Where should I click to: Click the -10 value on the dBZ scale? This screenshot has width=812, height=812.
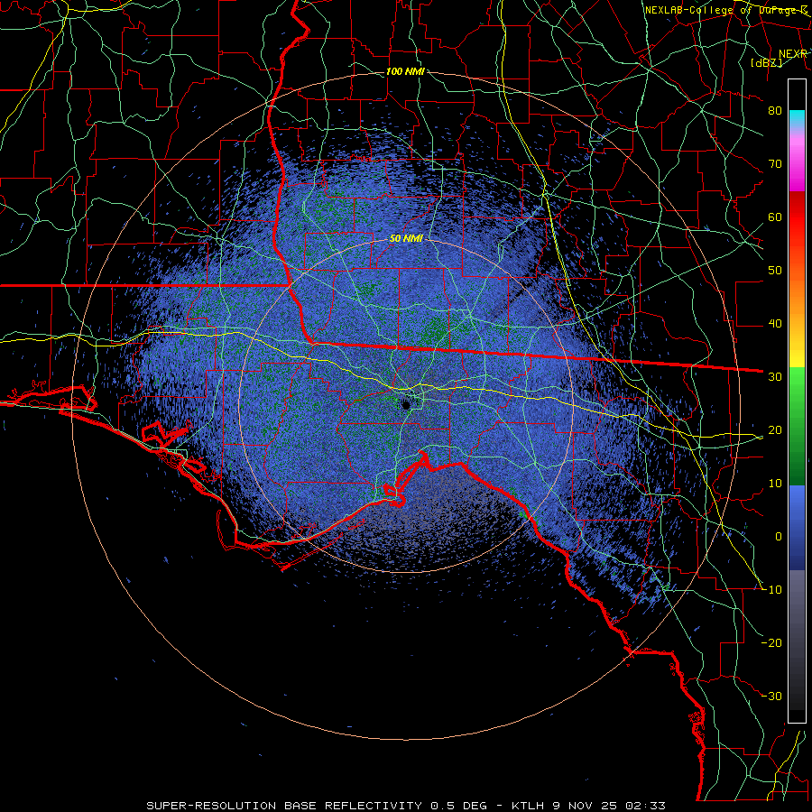point(771,590)
